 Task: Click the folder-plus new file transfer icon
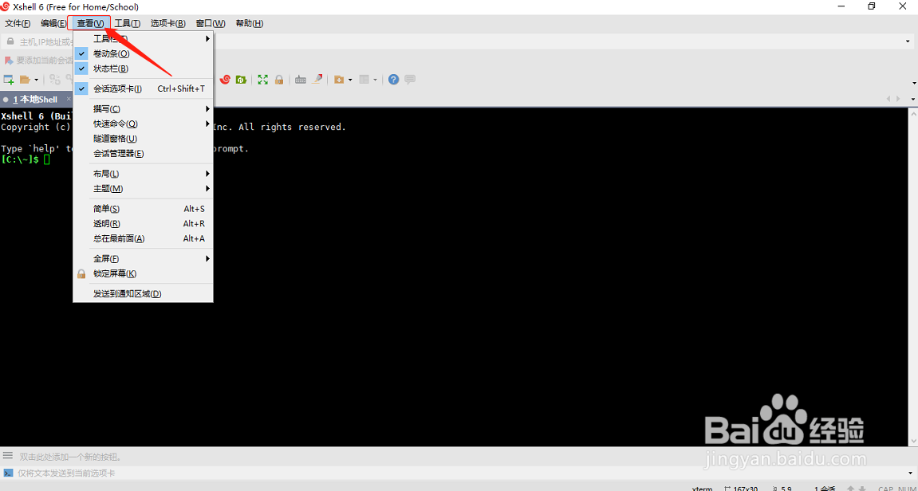click(339, 80)
